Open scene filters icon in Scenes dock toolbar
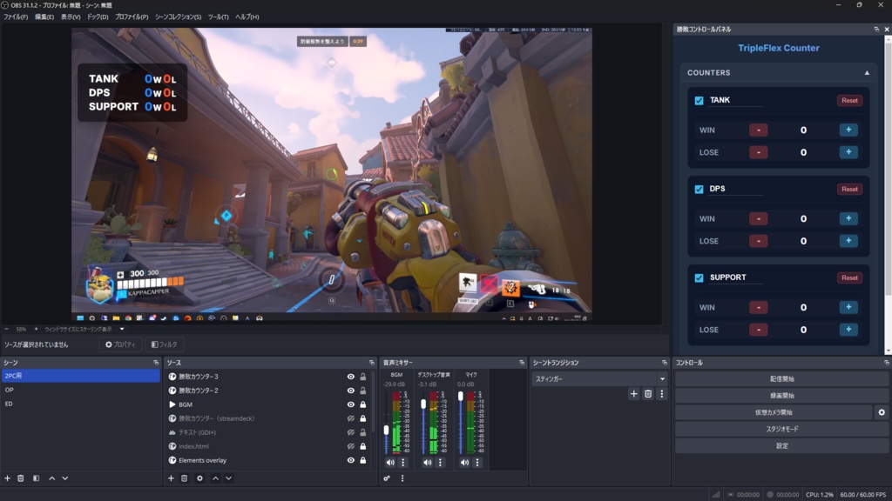 (x=36, y=478)
